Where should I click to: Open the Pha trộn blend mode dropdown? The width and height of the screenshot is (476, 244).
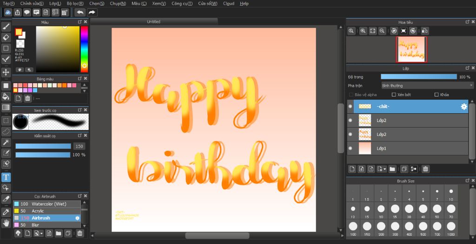(427, 86)
